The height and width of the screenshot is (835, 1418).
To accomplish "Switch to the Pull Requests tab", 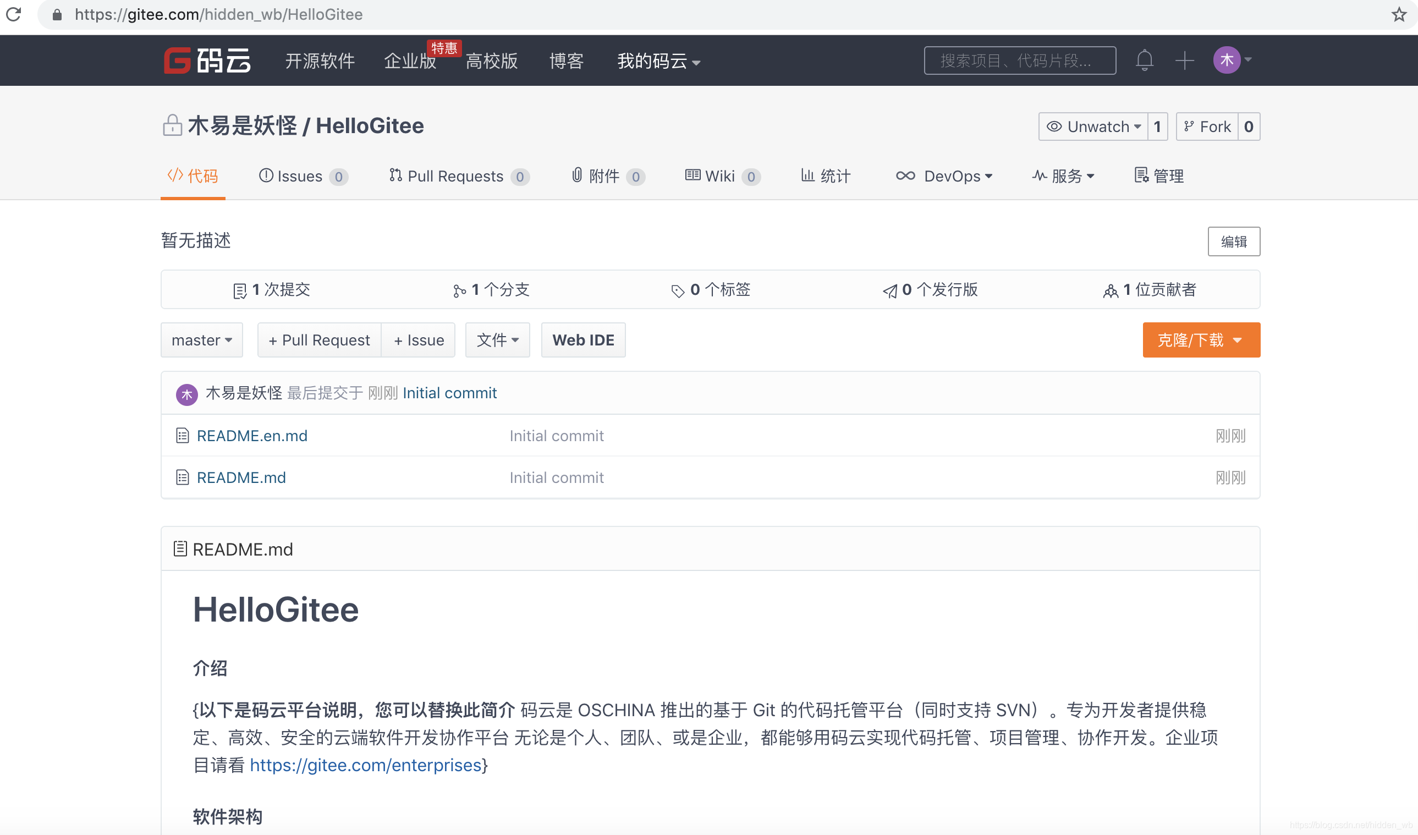I will click(459, 176).
